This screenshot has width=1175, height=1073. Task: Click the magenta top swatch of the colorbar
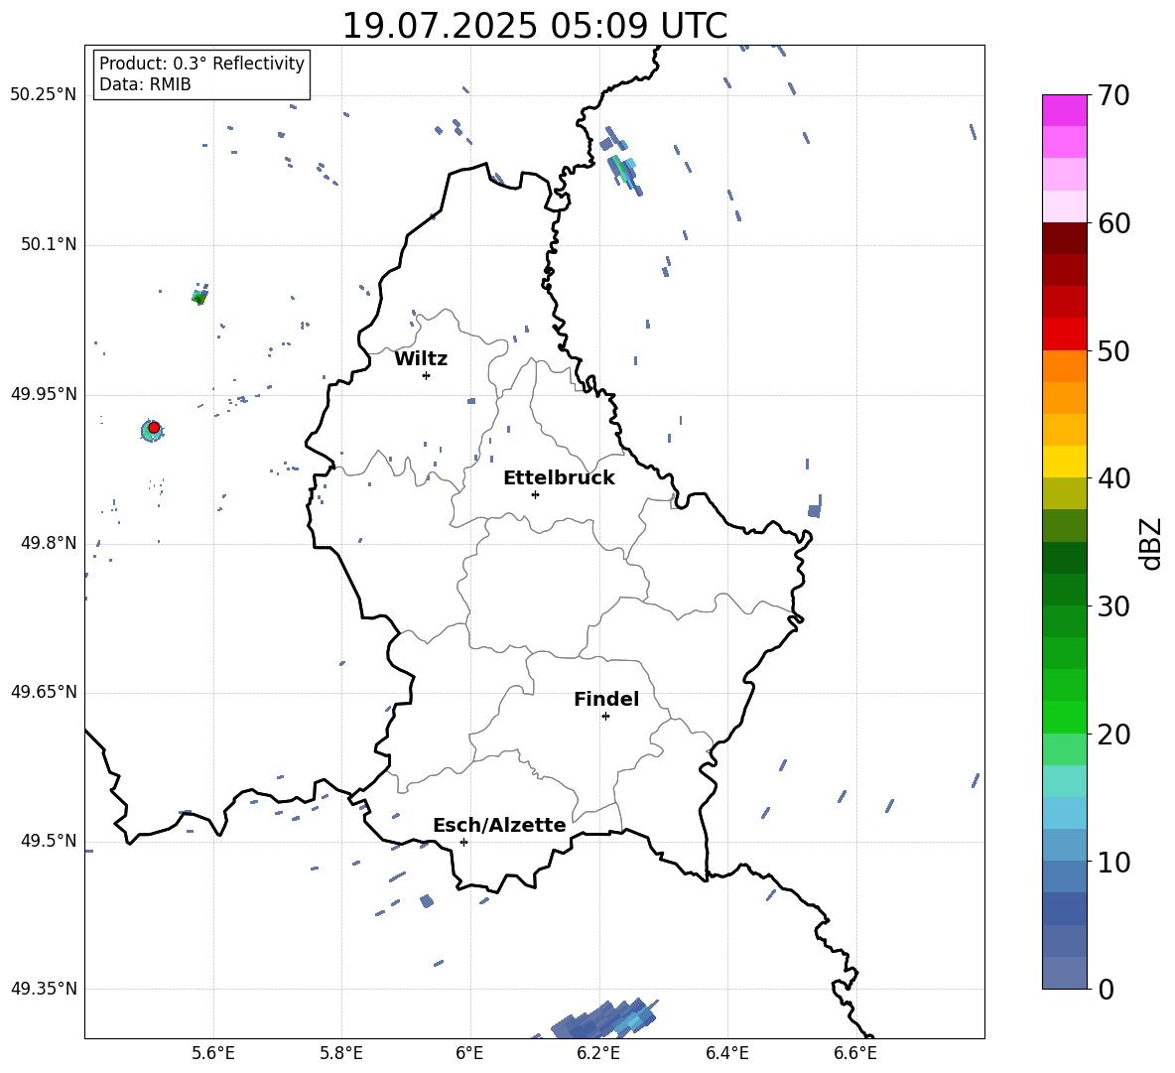pos(1064,110)
